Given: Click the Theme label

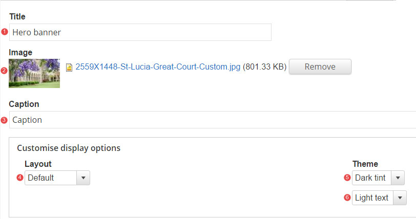Looking at the screenshot, I should click(x=365, y=164).
